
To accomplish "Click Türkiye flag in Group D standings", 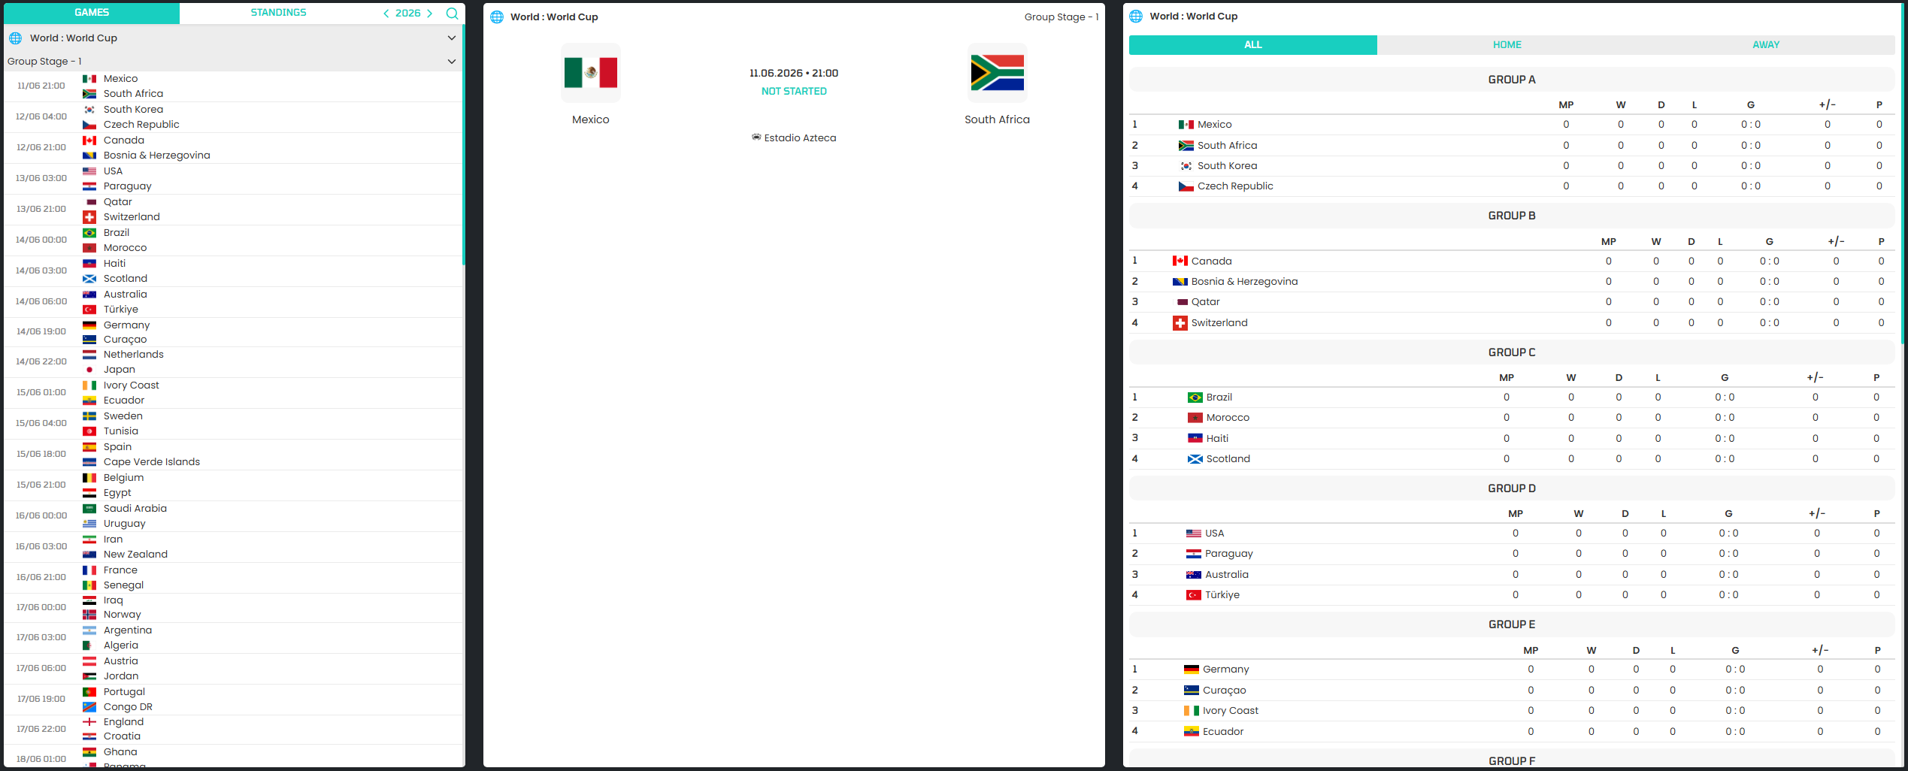I will (x=1194, y=595).
